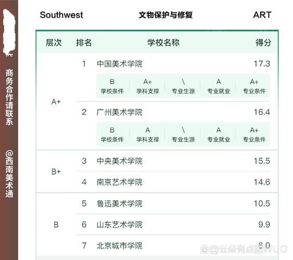Click the 专业生源 cell under 中国美术学院
Viewport: 293px width, 260px height.
[183, 86]
